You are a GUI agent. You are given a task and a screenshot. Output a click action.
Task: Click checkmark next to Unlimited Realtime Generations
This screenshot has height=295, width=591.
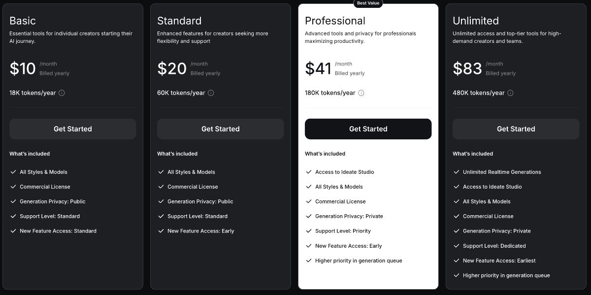click(x=457, y=172)
